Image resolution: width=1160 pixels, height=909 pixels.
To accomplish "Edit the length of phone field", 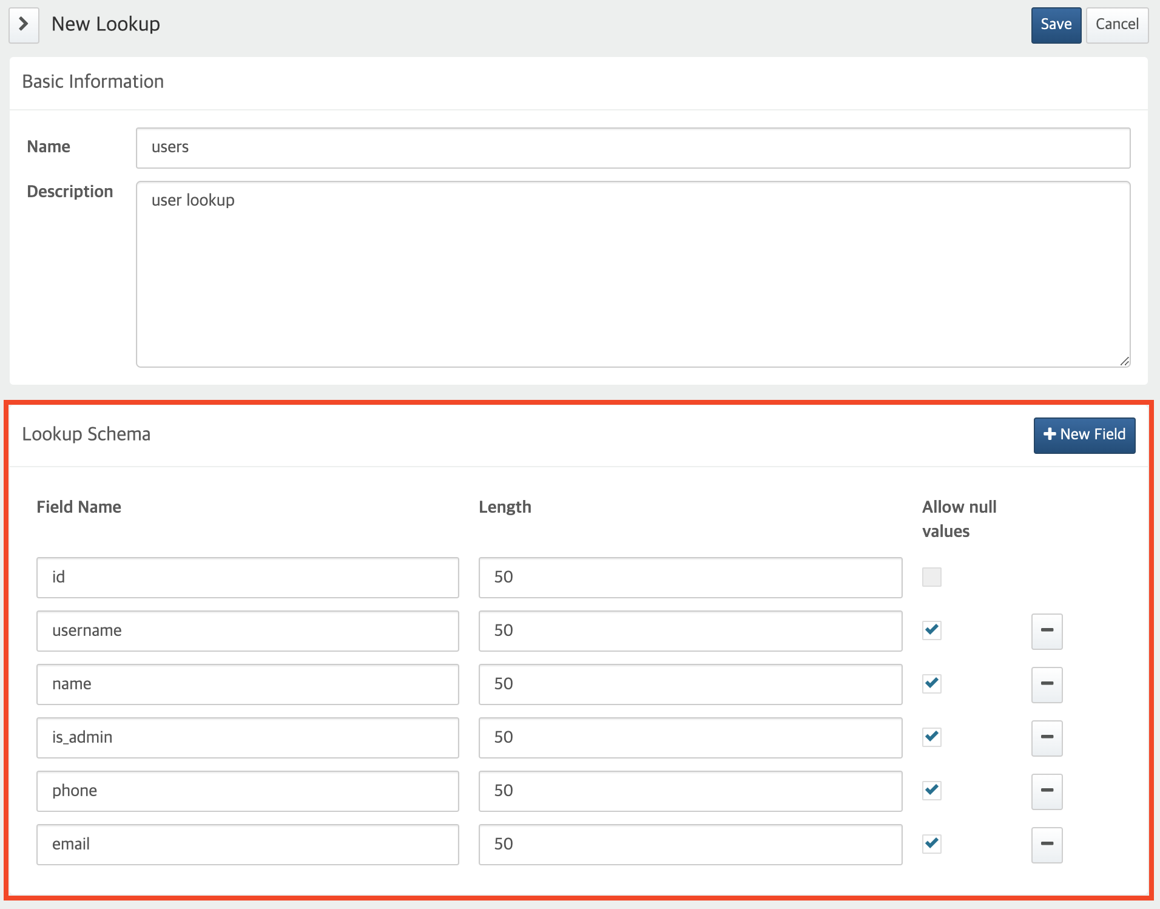I will pos(690,791).
